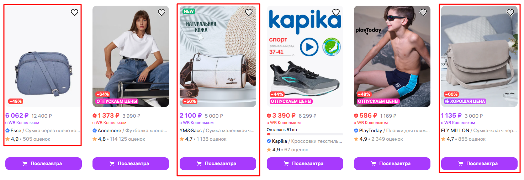The width and height of the screenshot is (524, 180).
Task: Toggle favorite heart on Annemore t-shirt
Action: (x=162, y=13)
